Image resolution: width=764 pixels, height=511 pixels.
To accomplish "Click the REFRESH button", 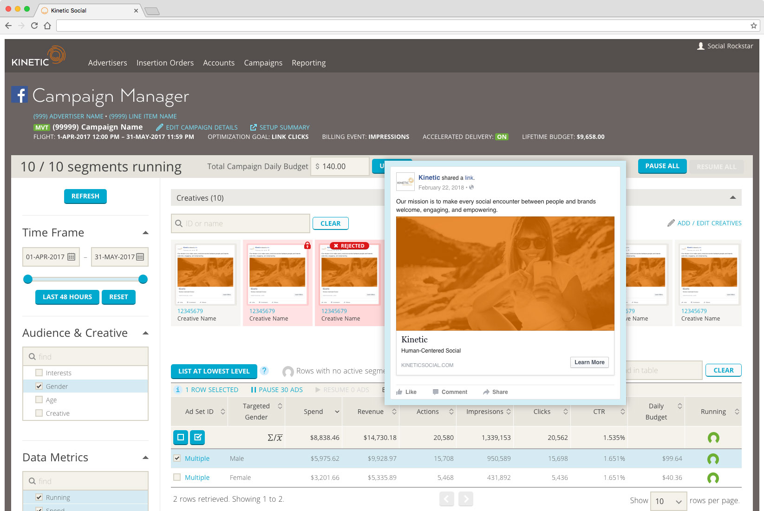I will [x=85, y=196].
